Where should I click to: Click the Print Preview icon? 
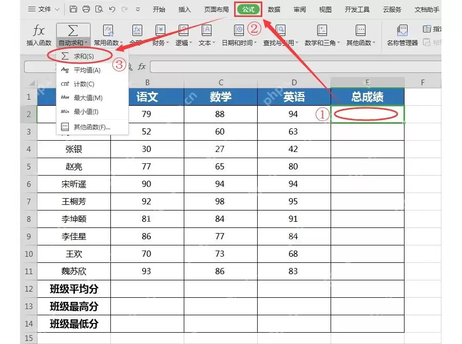pyautogui.click(x=99, y=9)
